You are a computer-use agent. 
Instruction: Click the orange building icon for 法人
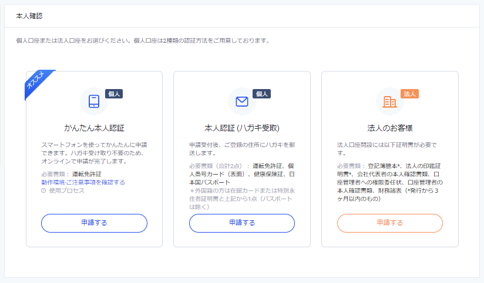(x=389, y=101)
